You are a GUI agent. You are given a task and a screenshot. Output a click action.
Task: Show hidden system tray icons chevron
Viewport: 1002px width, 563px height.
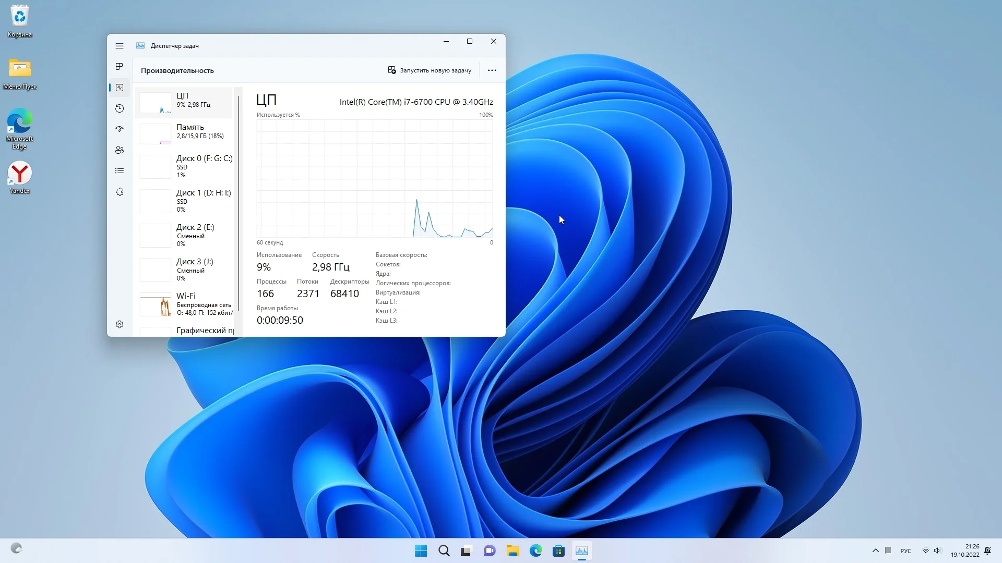coord(875,550)
